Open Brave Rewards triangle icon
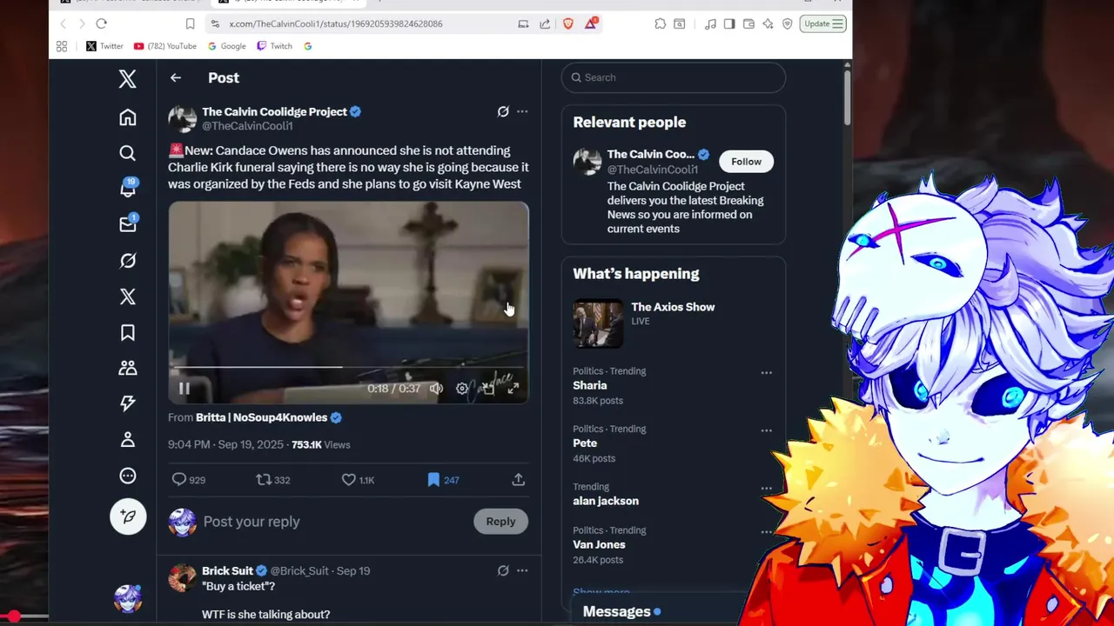The width and height of the screenshot is (1114, 626). coord(591,23)
